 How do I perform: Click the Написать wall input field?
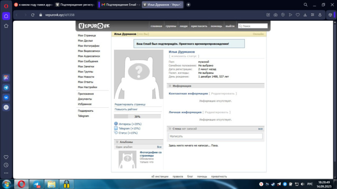pos(215,136)
